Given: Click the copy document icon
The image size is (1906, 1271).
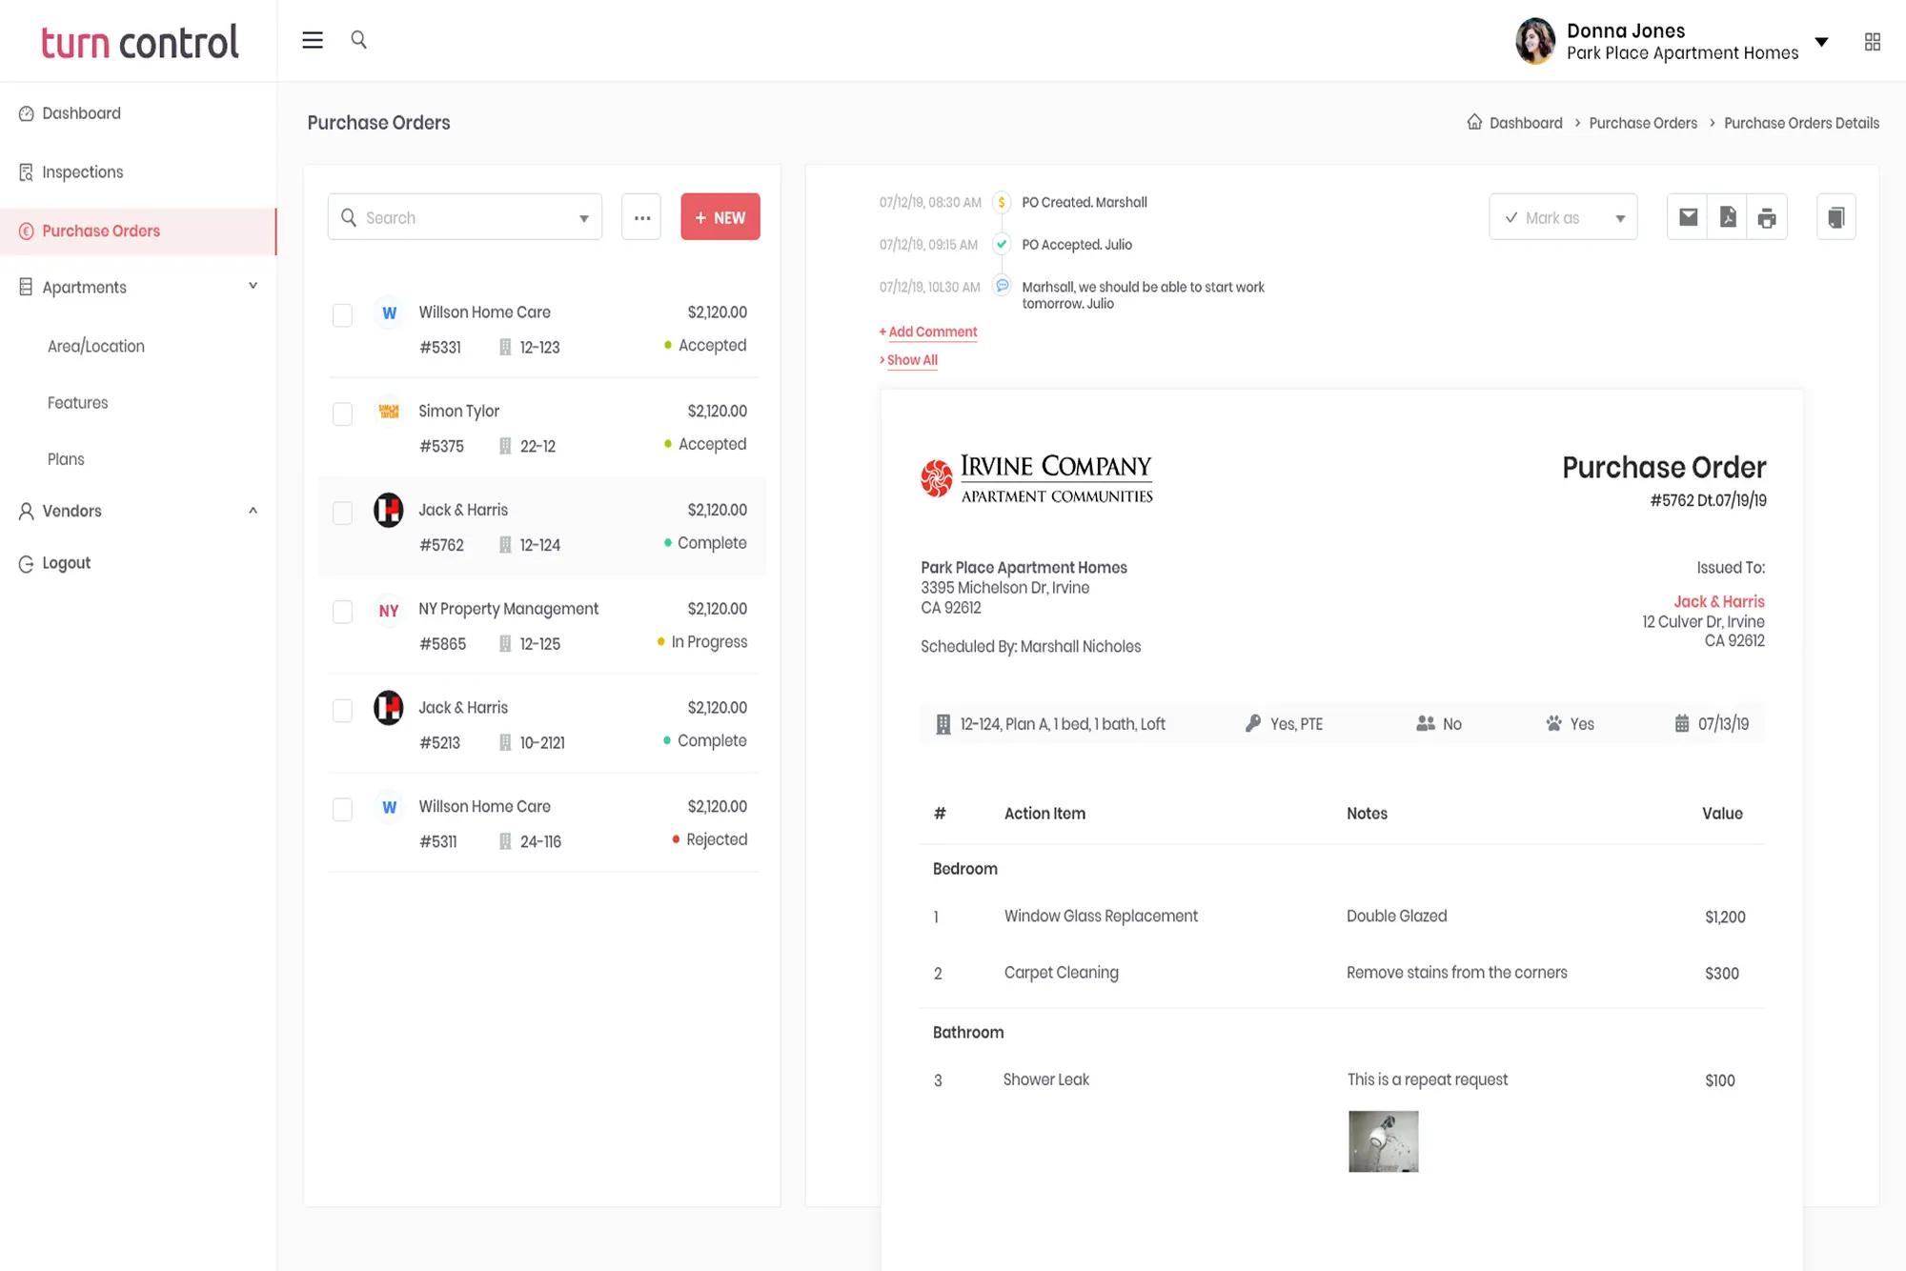Looking at the screenshot, I should [1835, 217].
